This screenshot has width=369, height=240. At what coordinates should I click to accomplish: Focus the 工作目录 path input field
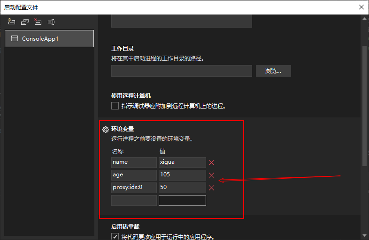[x=181, y=71]
